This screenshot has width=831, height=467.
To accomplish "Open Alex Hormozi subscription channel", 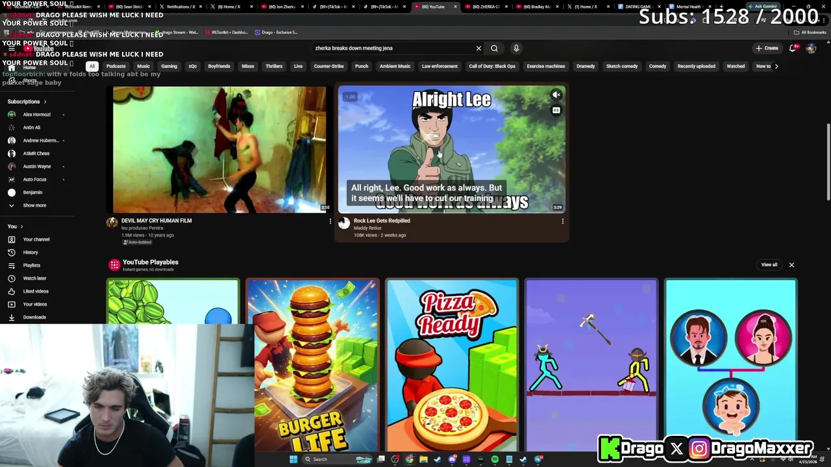I will (x=36, y=114).
